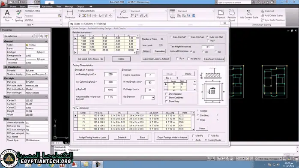This screenshot has height=168, width=299.
Task: Click Assign Footing Model to Loads
Action: (x=93, y=138)
